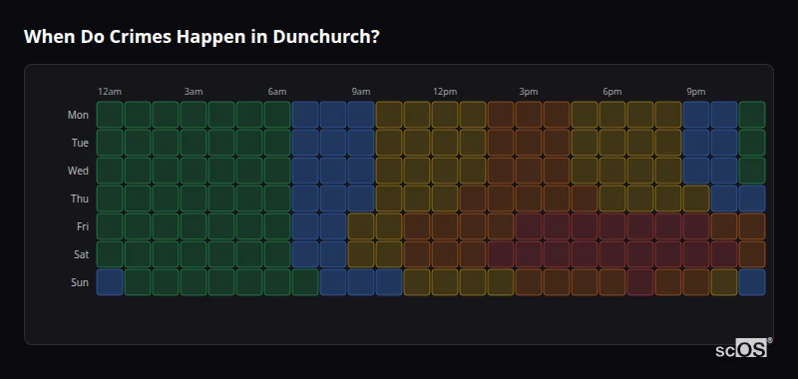The height and width of the screenshot is (379, 798).
Task: Select the 9pm column header
Action: pos(696,92)
